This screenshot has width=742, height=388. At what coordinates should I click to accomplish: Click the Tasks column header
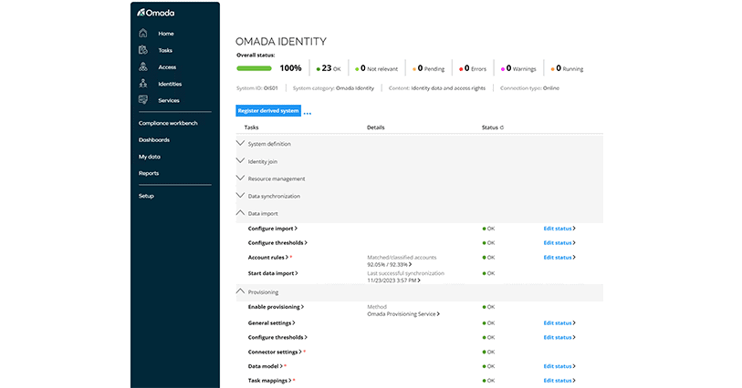[x=251, y=128]
